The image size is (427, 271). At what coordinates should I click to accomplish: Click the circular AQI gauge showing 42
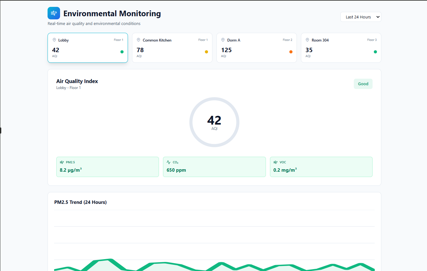[x=214, y=122]
